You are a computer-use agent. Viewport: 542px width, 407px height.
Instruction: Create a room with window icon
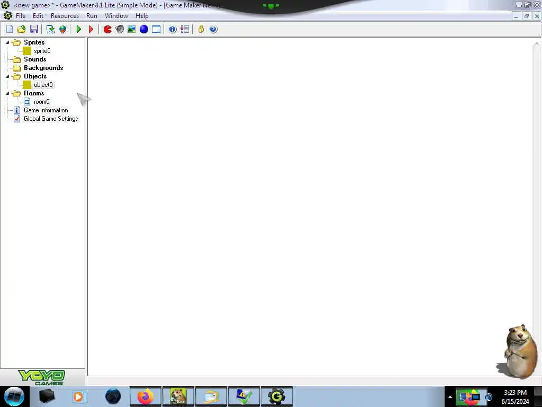(156, 30)
